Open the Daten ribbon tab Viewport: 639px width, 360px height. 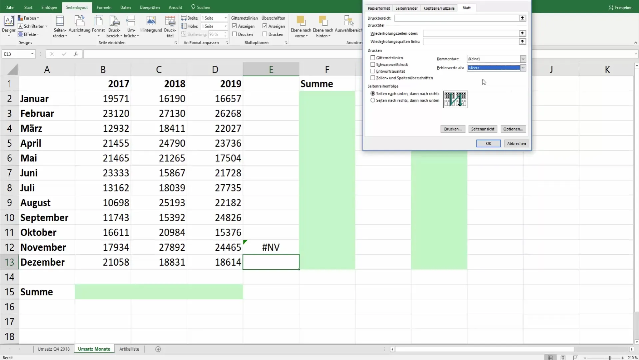[125, 7]
